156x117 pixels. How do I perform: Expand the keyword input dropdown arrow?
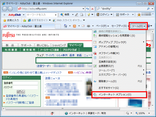56,15
